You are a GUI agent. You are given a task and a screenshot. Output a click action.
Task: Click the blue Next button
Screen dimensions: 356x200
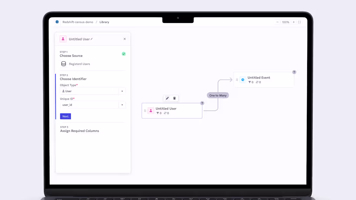click(x=65, y=116)
